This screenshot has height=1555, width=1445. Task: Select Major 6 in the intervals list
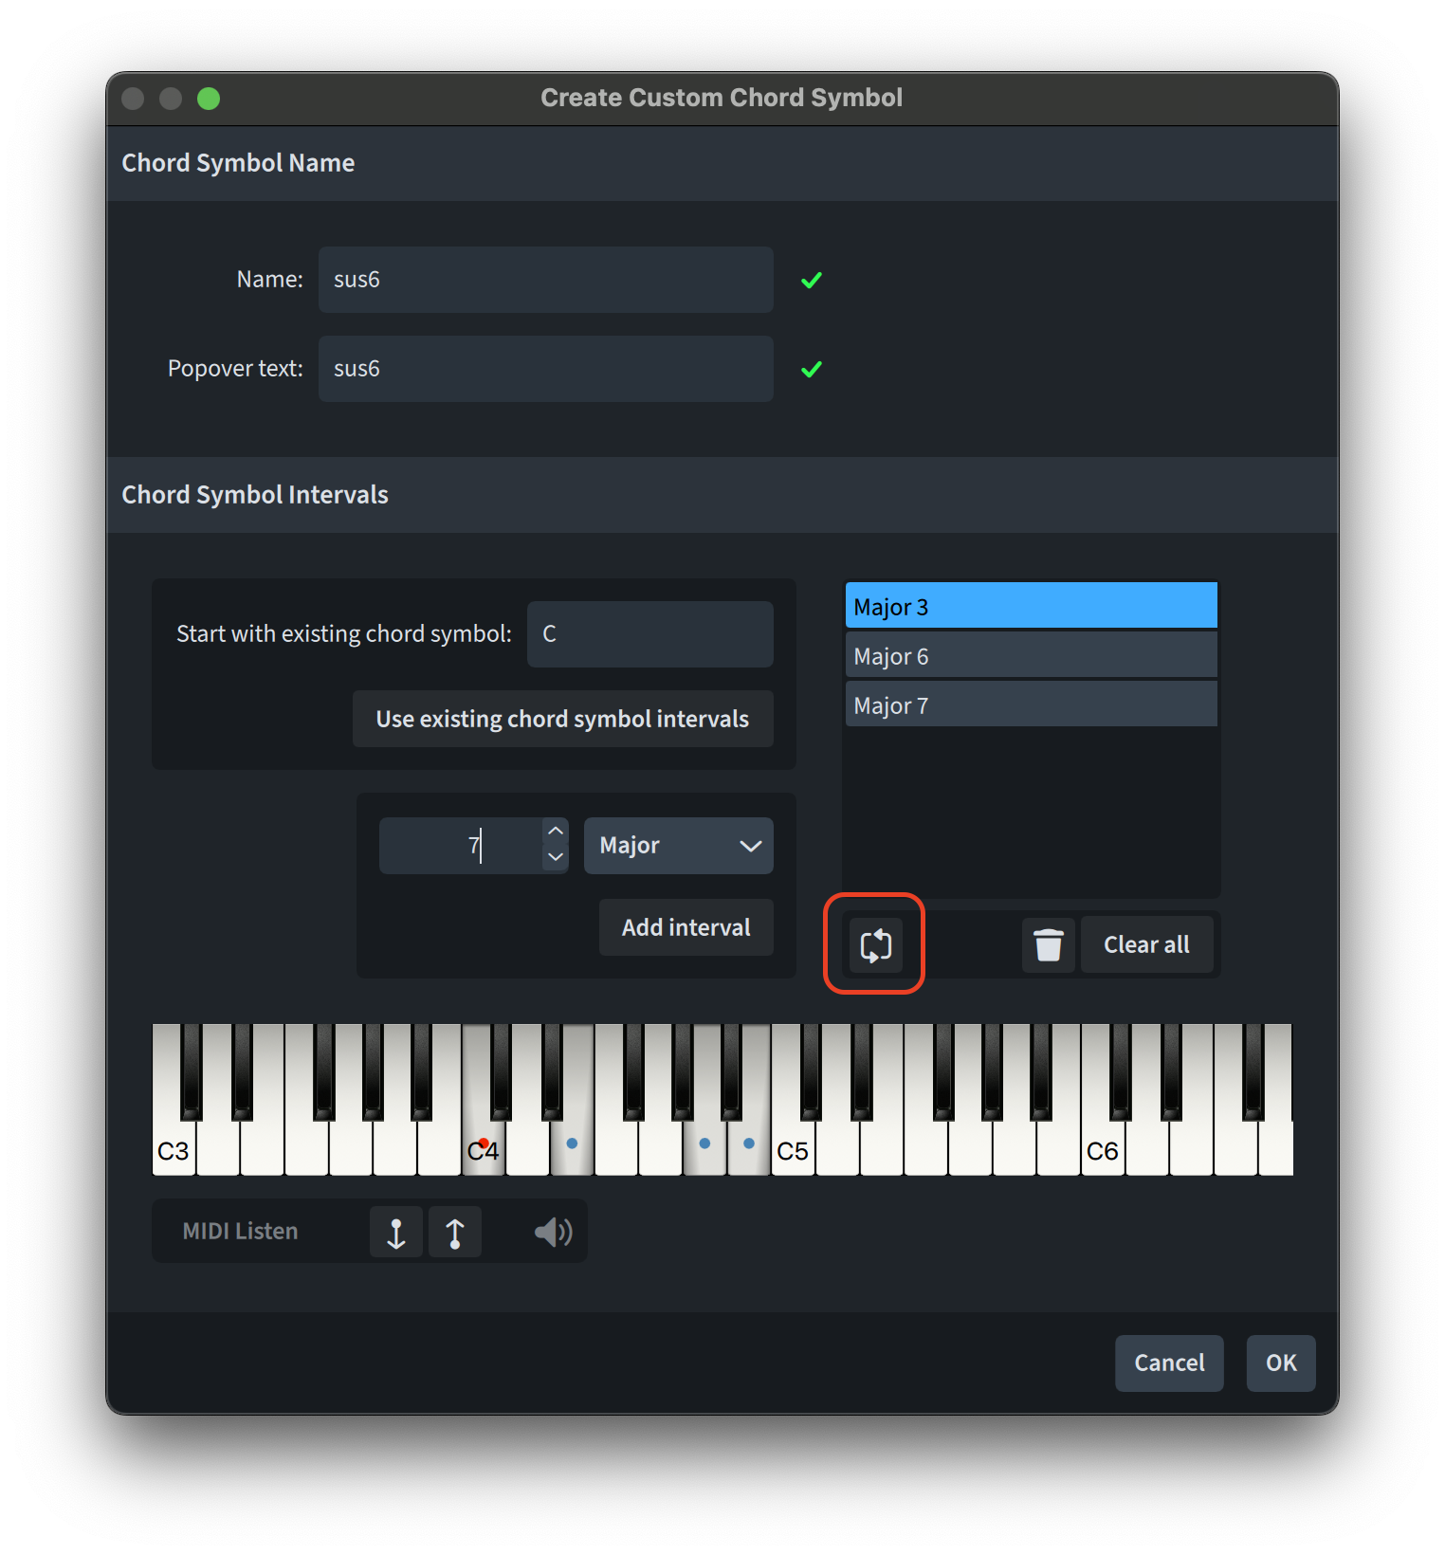(x=1031, y=656)
